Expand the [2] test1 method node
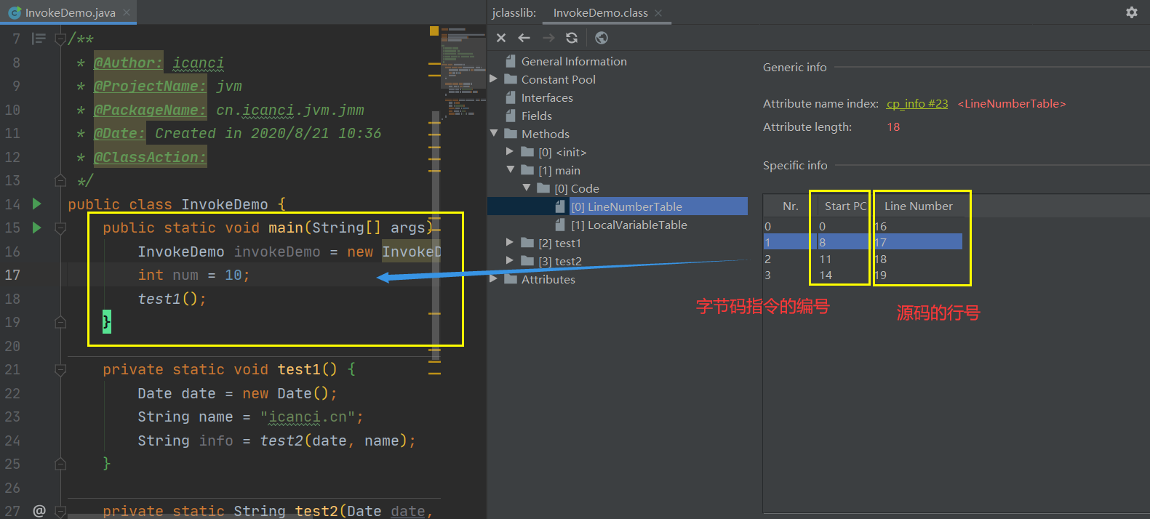The height and width of the screenshot is (519, 1150). click(510, 242)
